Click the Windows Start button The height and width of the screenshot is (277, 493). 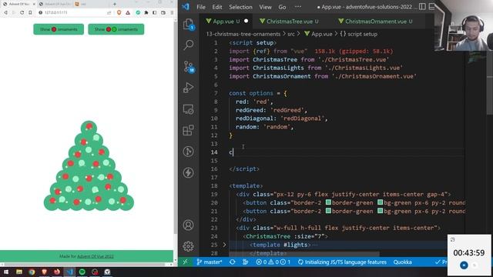tap(5, 272)
